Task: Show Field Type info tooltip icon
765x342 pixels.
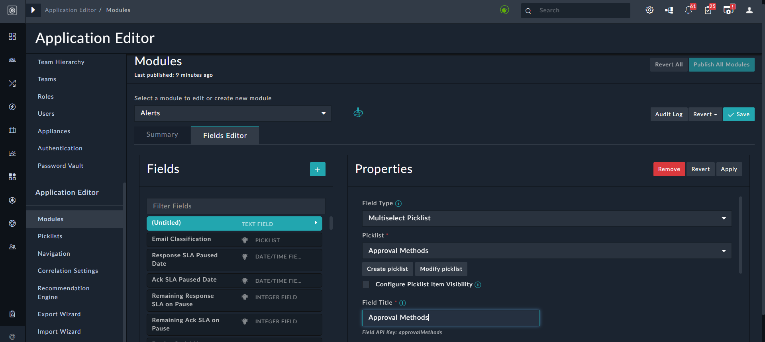Action: 398,204
